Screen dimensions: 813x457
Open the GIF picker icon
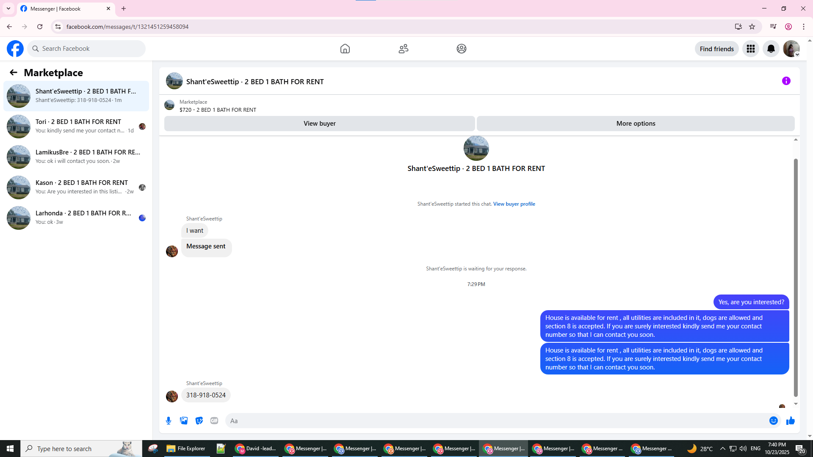pyautogui.click(x=214, y=421)
